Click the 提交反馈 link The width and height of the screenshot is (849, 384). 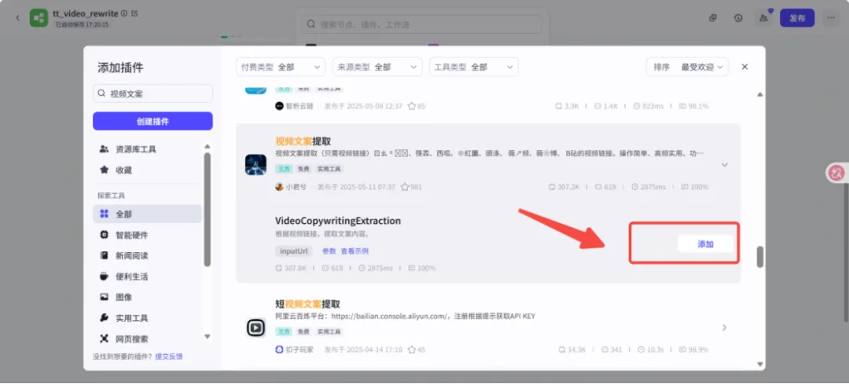(x=169, y=357)
